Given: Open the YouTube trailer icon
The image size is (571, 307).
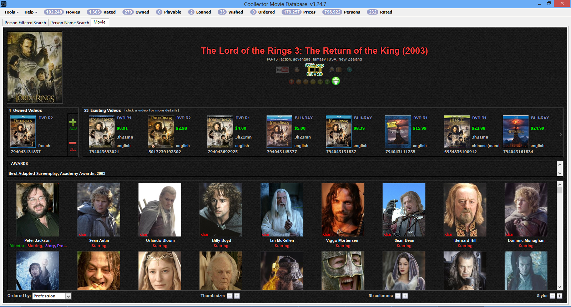Looking at the screenshot, I should point(282,70).
